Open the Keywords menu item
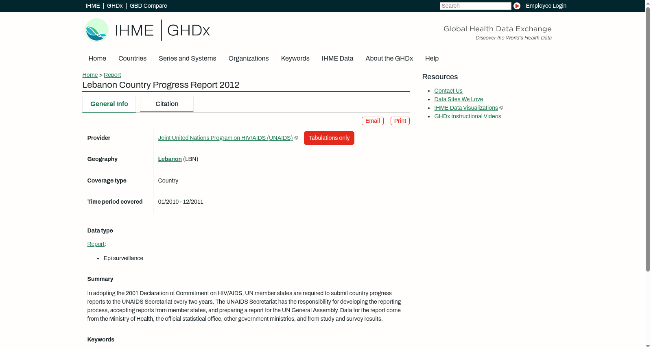 (295, 59)
